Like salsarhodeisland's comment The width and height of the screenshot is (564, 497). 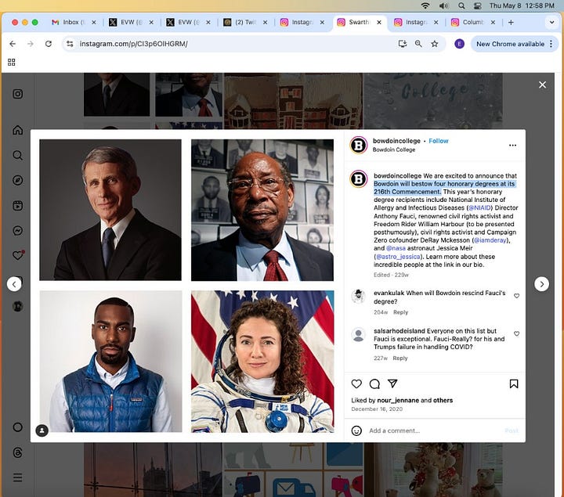coord(516,334)
